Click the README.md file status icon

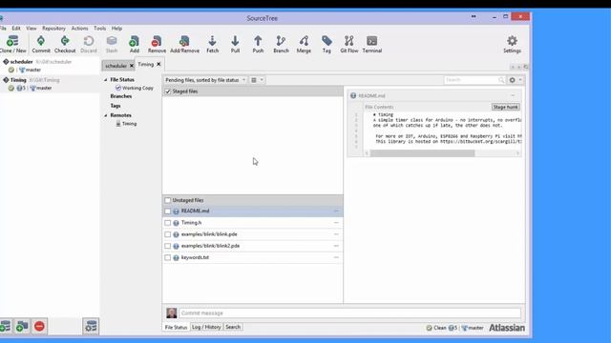pos(176,212)
